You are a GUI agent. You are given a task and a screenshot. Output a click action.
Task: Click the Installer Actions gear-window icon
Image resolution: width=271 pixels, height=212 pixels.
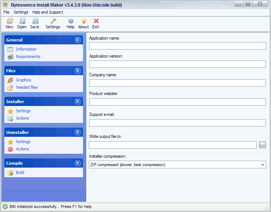(x=10, y=118)
